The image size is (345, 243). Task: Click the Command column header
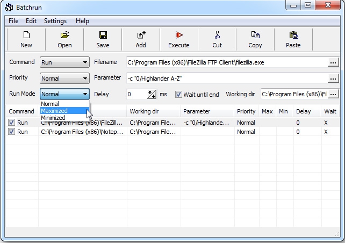point(21,111)
